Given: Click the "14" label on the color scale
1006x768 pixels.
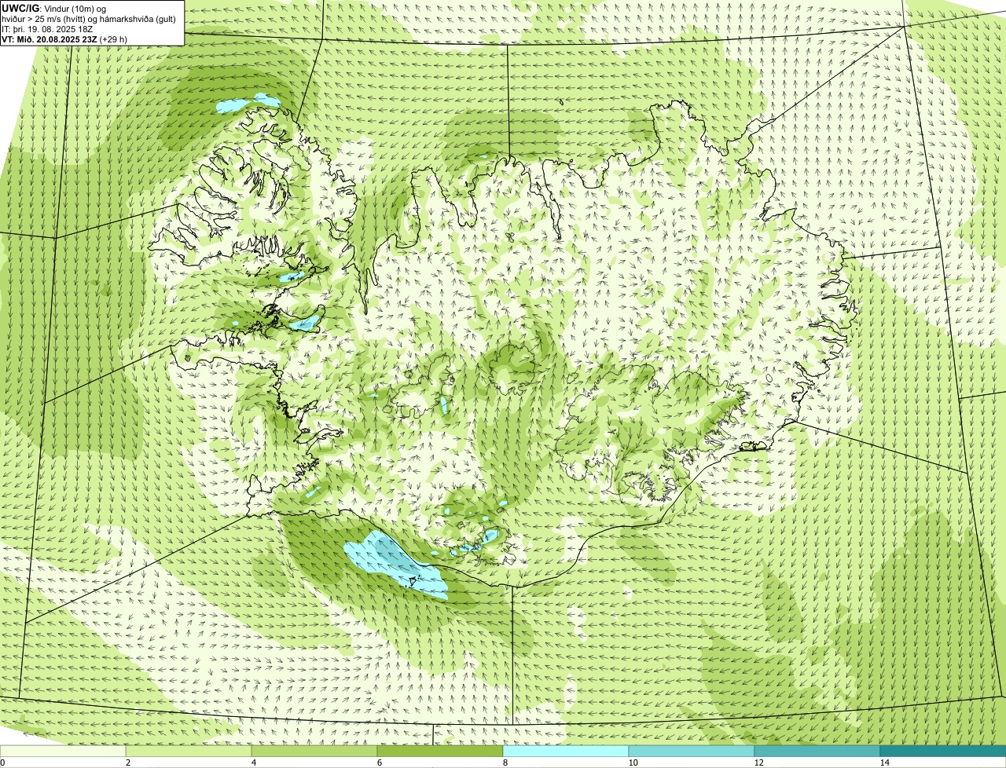Looking at the screenshot, I should [x=884, y=763].
